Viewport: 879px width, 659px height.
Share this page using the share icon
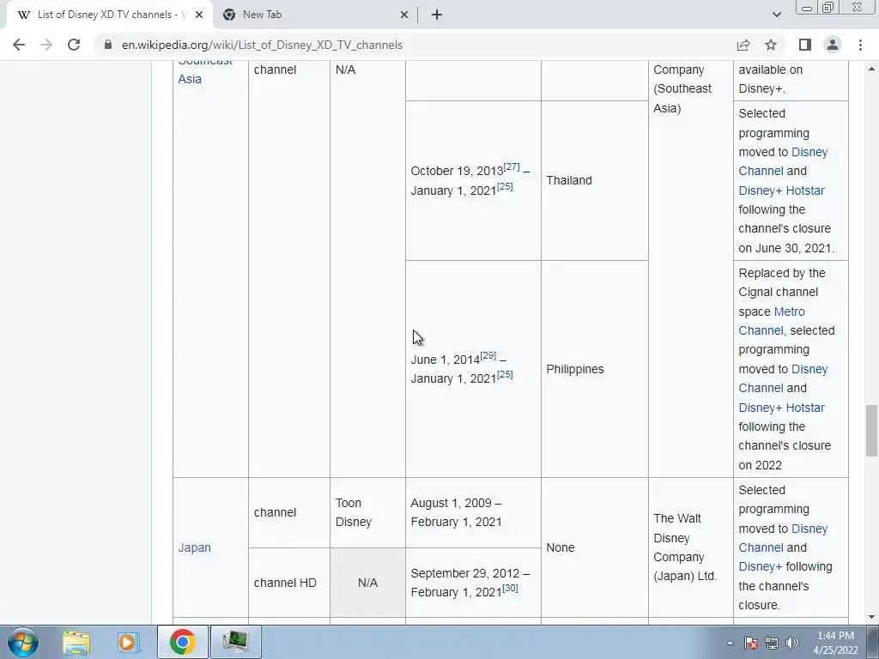[x=743, y=45]
